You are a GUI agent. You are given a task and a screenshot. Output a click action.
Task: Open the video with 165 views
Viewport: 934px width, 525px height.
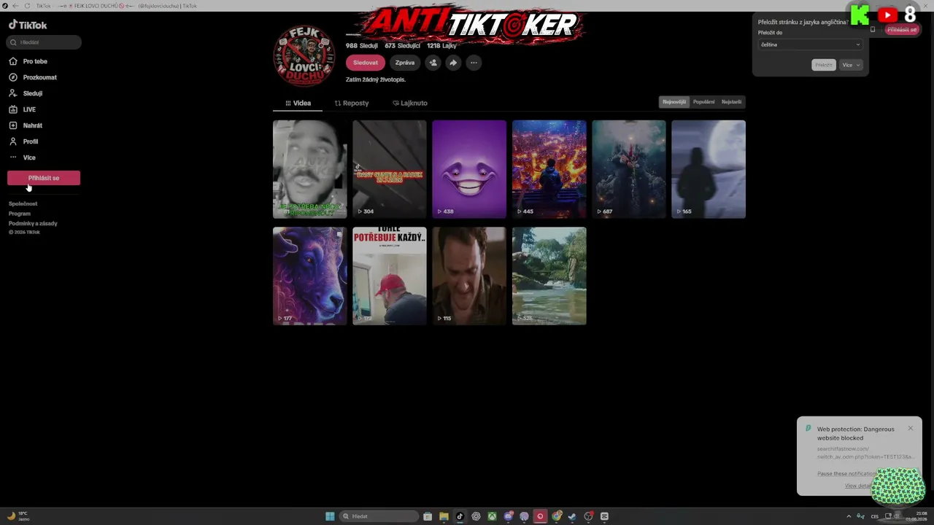[x=709, y=169]
